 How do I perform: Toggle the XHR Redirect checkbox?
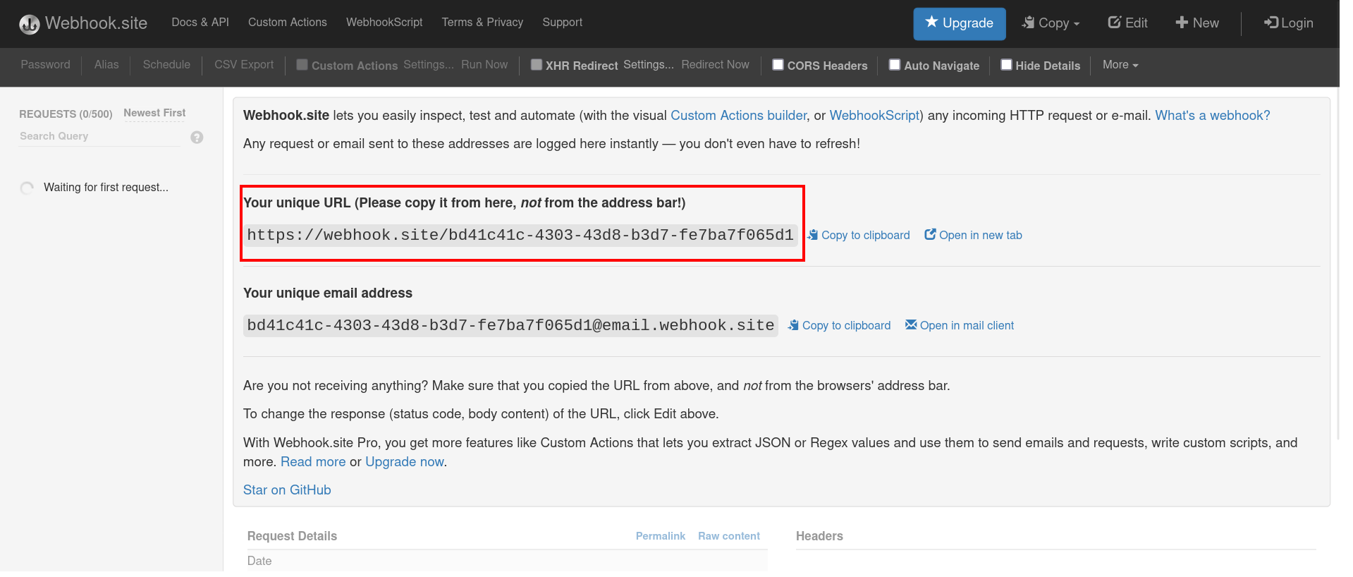point(537,65)
